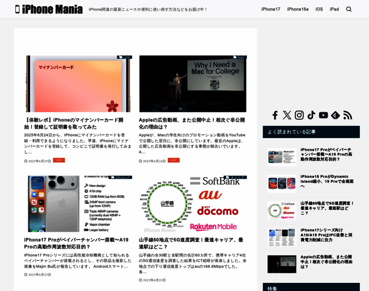
Task: Click excerpt starting 山手線の全30駅と全駅間
Action: [x=192, y=263]
